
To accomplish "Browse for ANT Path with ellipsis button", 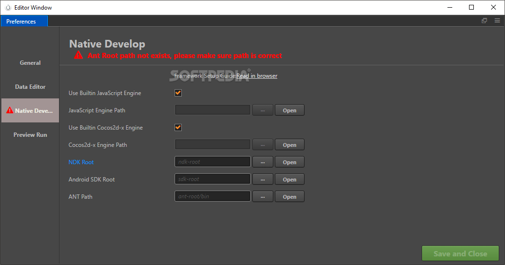I will (263, 197).
